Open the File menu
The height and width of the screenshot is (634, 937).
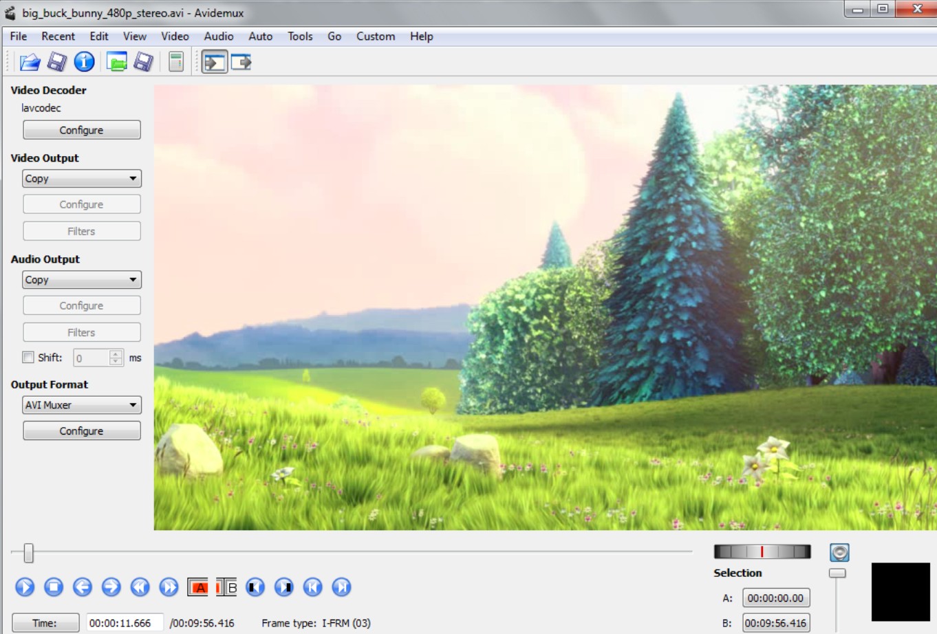[x=19, y=36]
